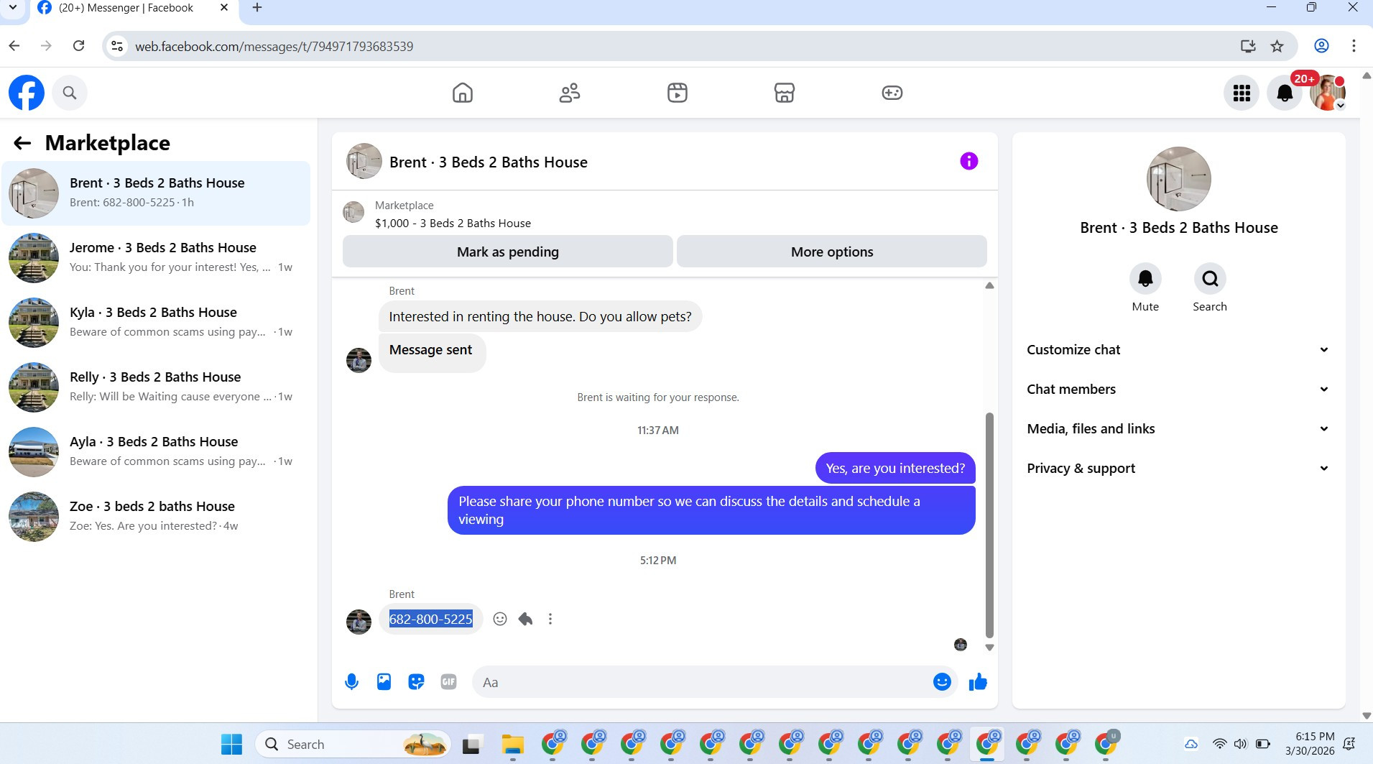
Task: Open the grid menu icon
Action: click(x=1242, y=93)
